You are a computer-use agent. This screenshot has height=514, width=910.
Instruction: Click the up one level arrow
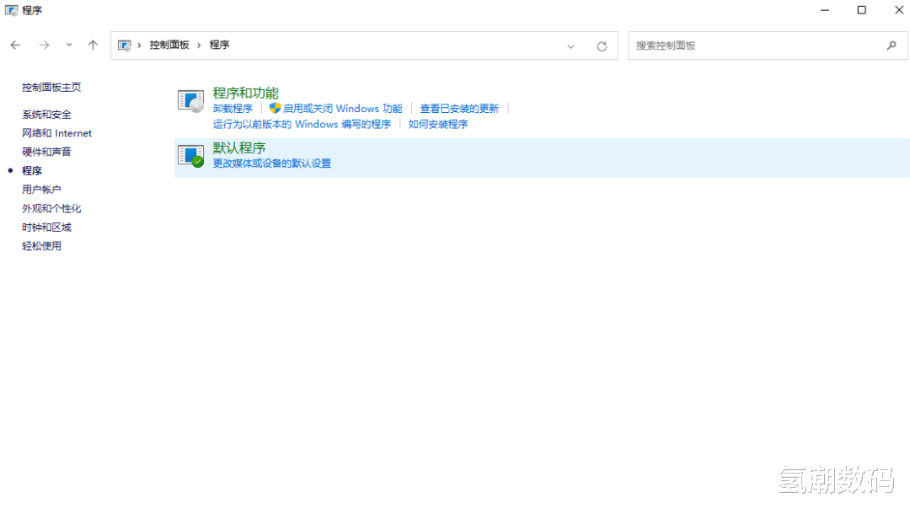tap(93, 45)
